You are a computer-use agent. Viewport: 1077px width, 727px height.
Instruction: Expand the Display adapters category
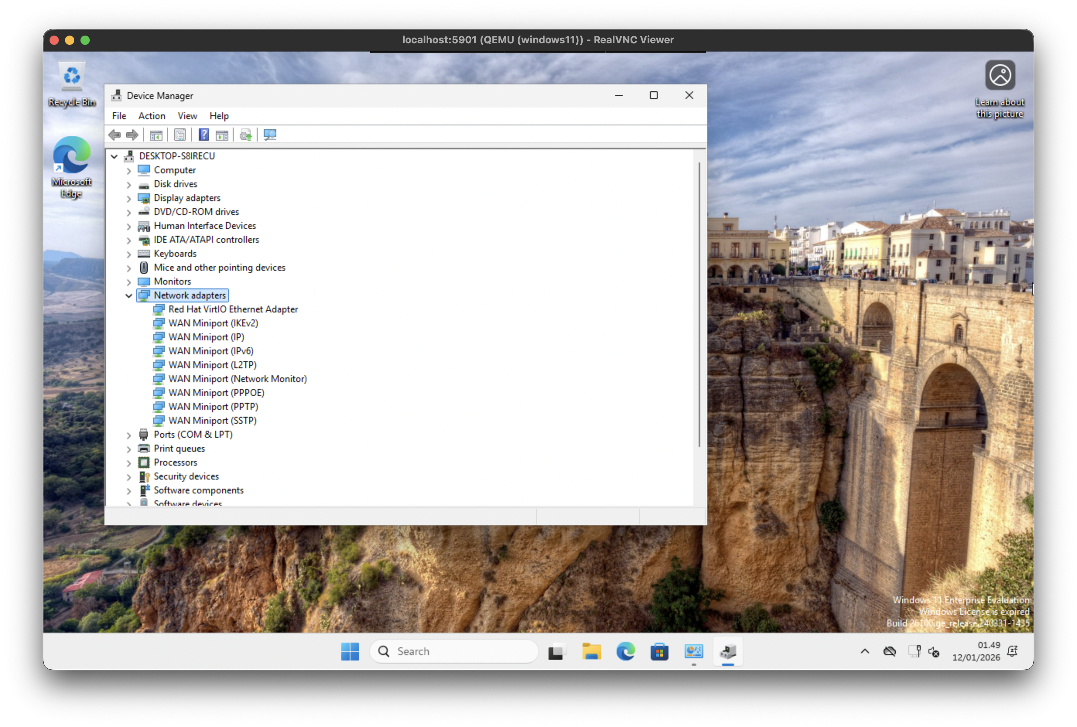pos(129,198)
